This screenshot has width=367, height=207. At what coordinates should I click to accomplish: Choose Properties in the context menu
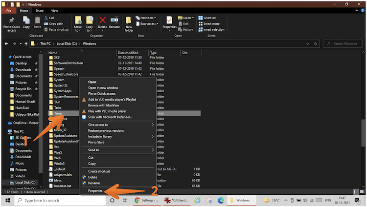95,190
